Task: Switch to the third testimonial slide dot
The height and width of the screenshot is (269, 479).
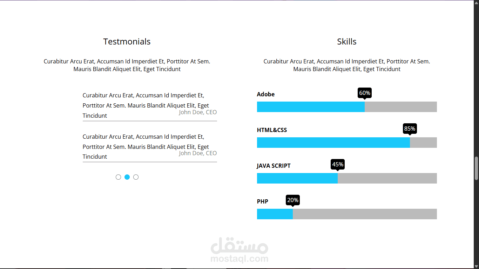Action: [136, 177]
